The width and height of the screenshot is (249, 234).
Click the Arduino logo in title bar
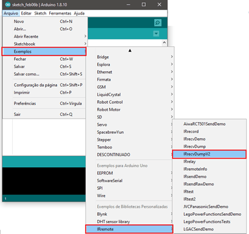coord(8,4)
